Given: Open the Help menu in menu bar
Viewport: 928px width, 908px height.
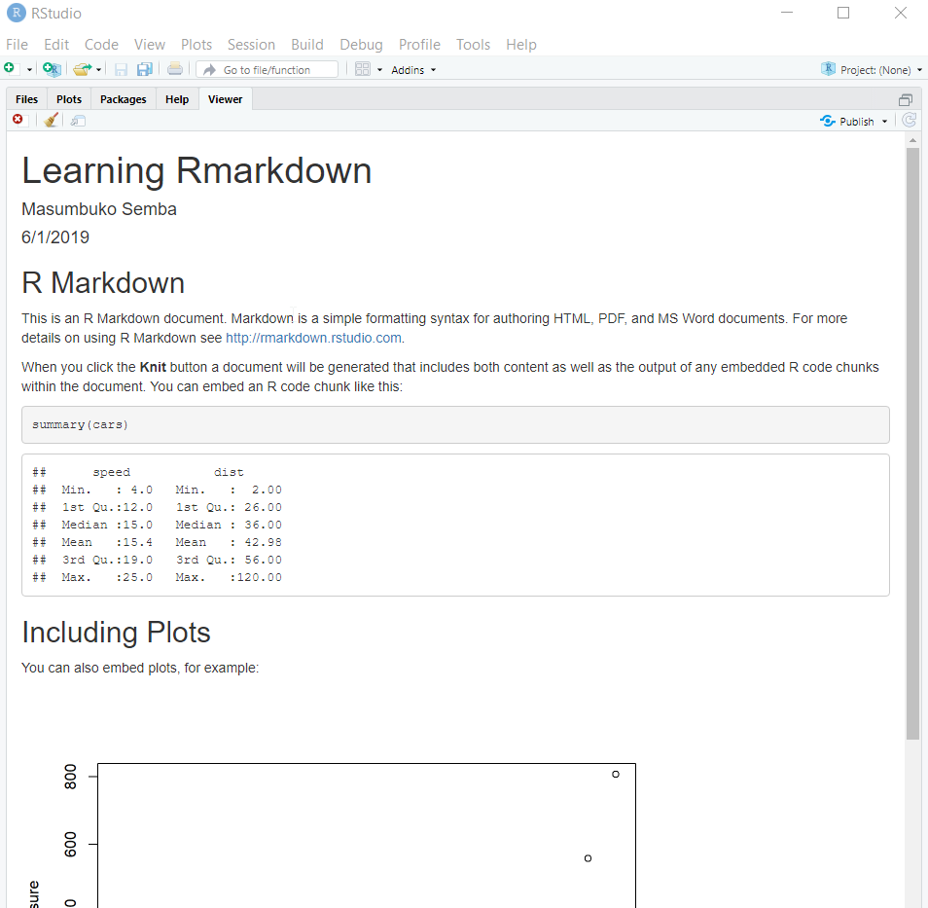Looking at the screenshot, I should 520,45.
